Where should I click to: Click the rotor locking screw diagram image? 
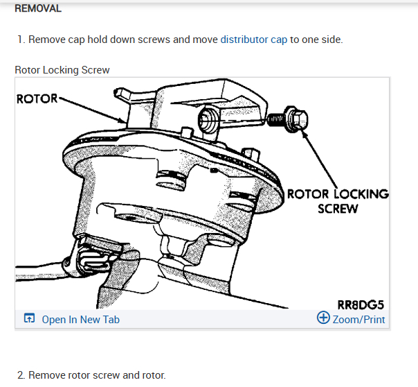(x=202, y=193)
